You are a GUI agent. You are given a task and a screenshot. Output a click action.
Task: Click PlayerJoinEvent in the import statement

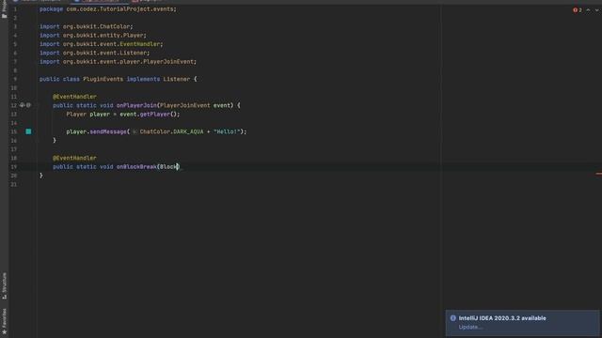click(x=168, y=62)
